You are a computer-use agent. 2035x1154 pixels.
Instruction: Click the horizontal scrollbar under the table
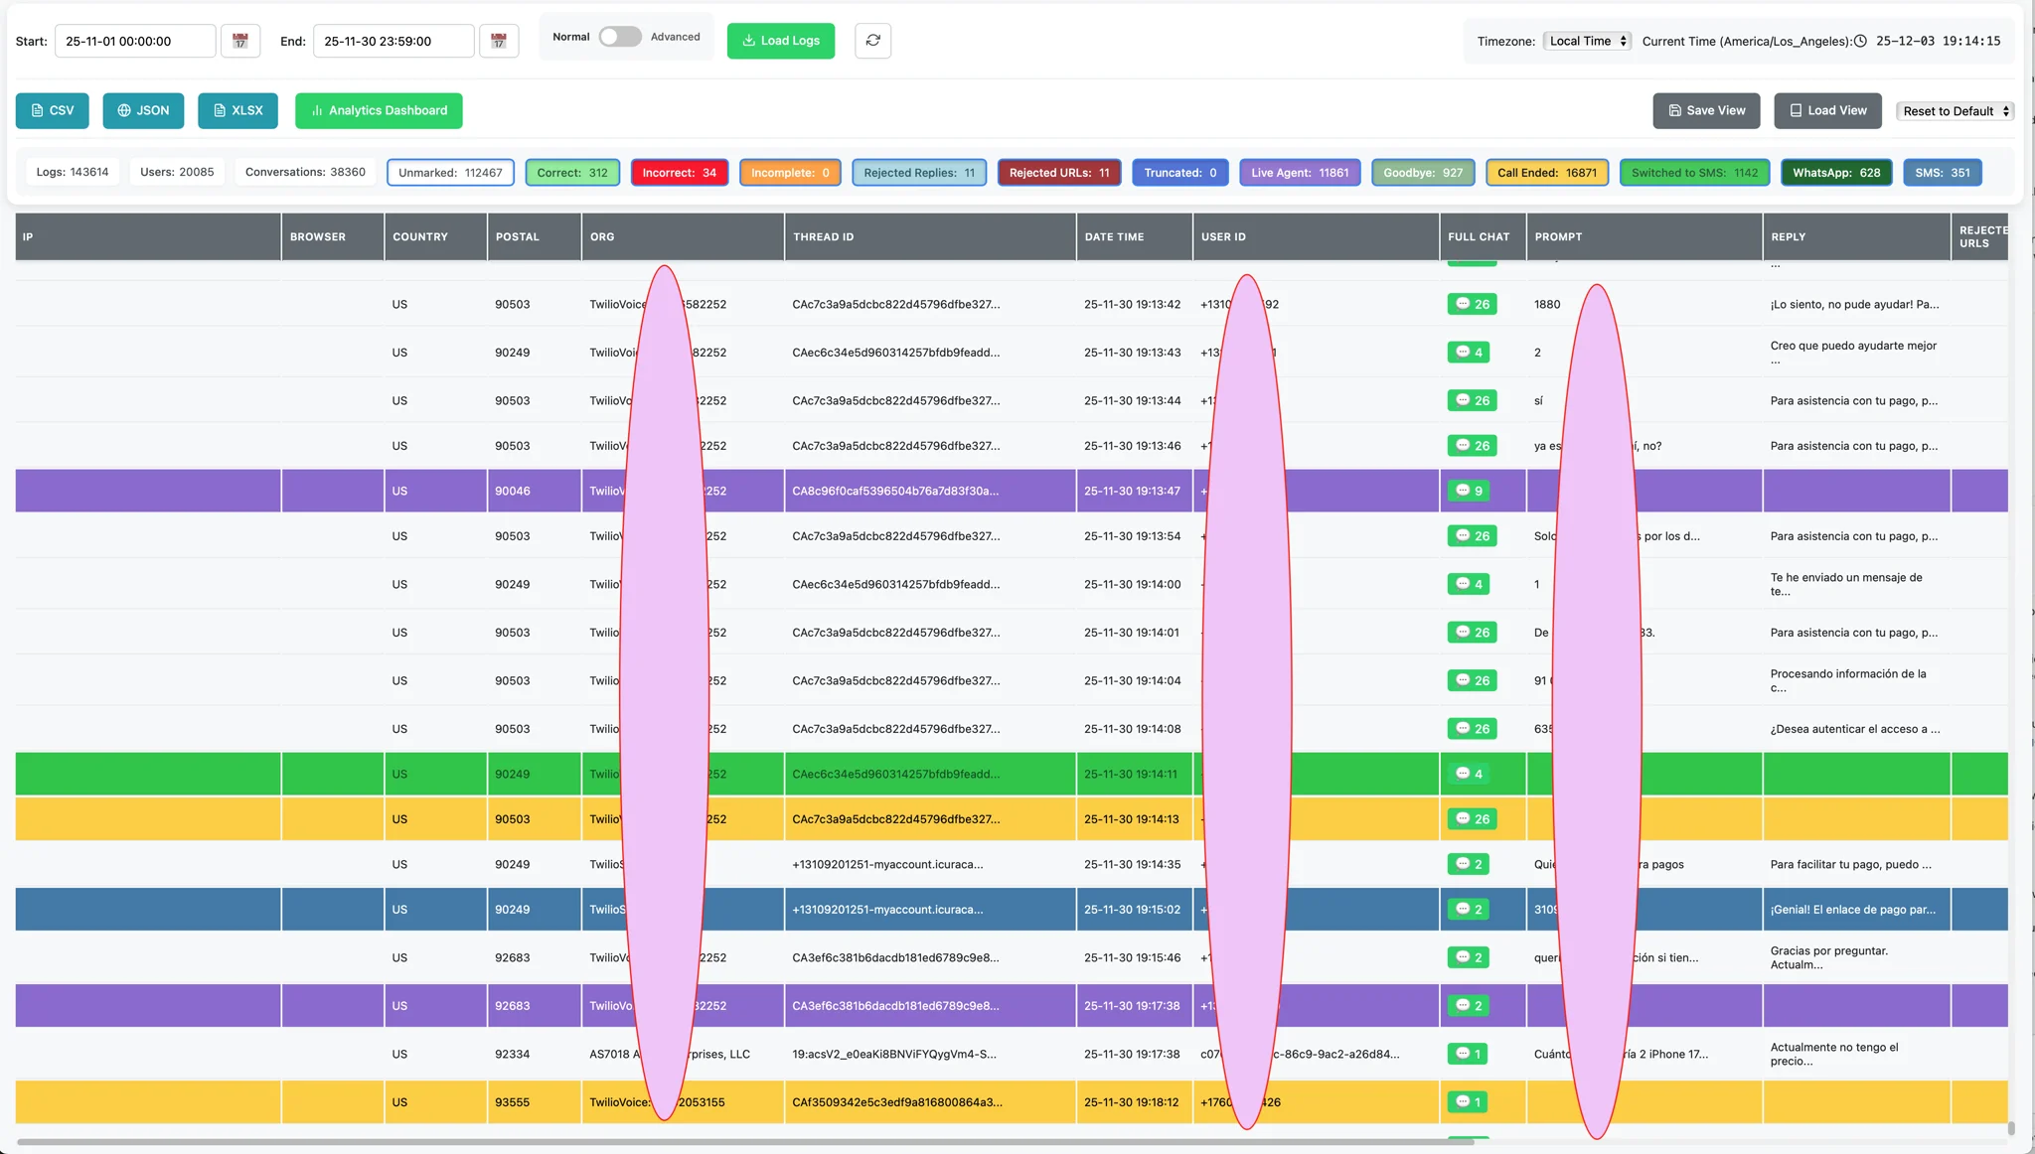tap(745, 1141)
